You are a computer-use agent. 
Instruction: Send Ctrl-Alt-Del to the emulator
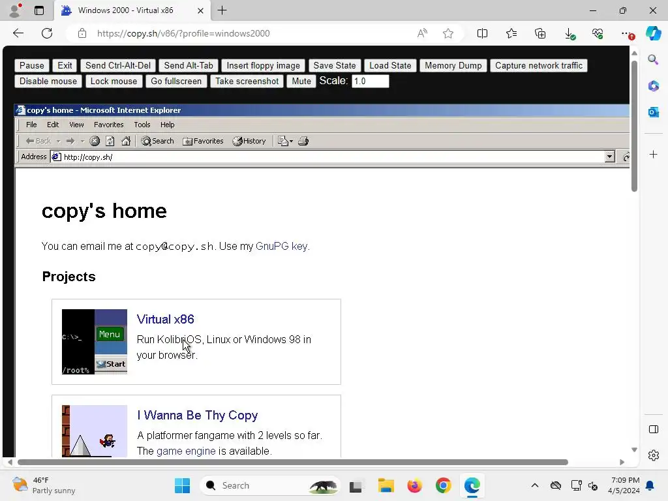118,66
